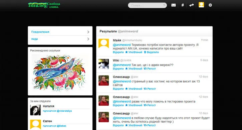242x130 pixels.
Task: Follow @notanatalya via підписатися link
Action: (x=57, y=111)
